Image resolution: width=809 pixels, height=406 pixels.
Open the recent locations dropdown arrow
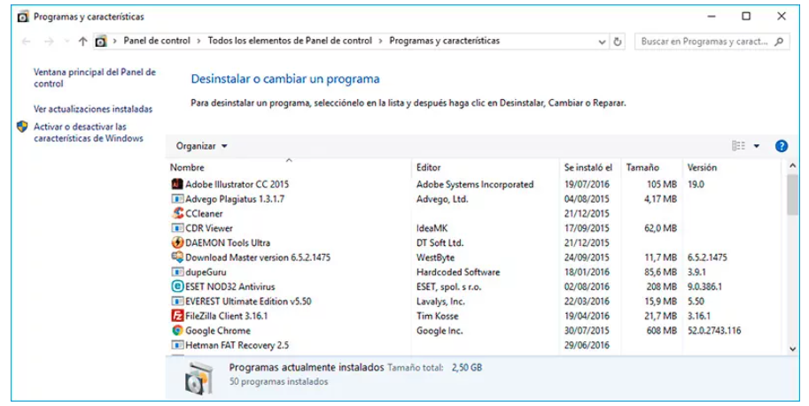pyautogui.click(x=66, y=42)
